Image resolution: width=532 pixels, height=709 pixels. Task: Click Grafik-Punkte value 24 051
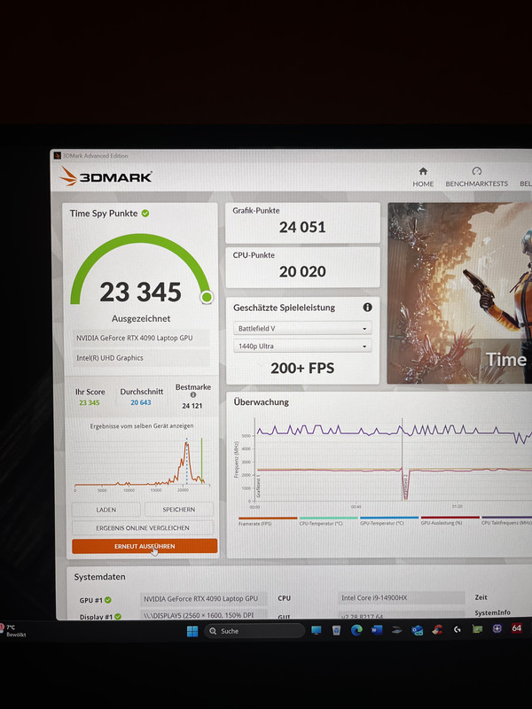tap(302, 227)
